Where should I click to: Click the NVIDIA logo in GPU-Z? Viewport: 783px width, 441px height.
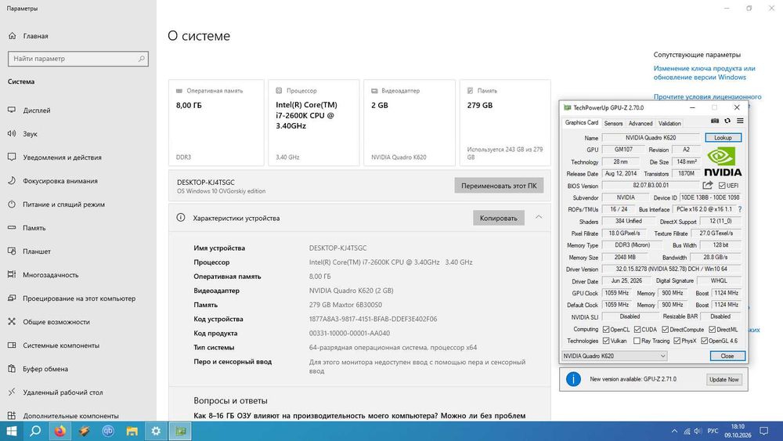coord(723,161)
